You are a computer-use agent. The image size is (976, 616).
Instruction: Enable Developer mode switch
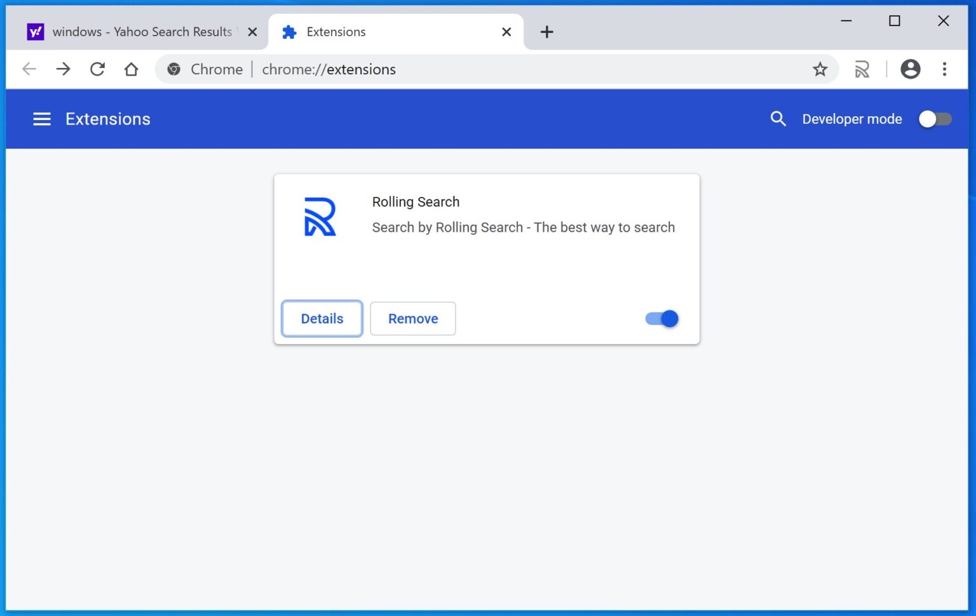935,119
